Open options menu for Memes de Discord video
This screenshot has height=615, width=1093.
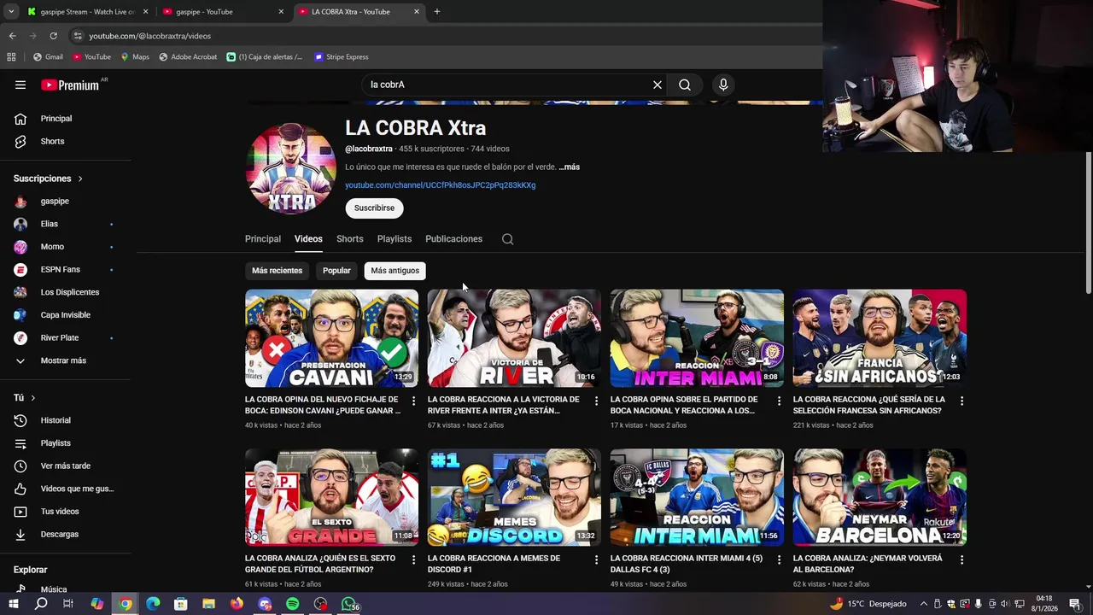(x=597, y=559)
